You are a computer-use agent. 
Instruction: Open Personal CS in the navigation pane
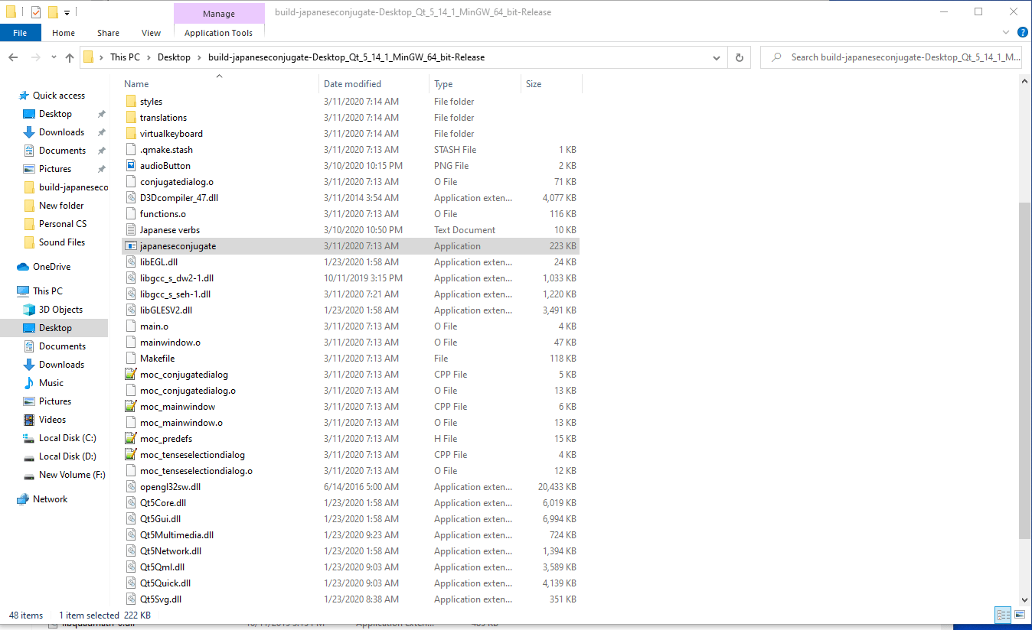pyautogui.click(x=63, y=224)
